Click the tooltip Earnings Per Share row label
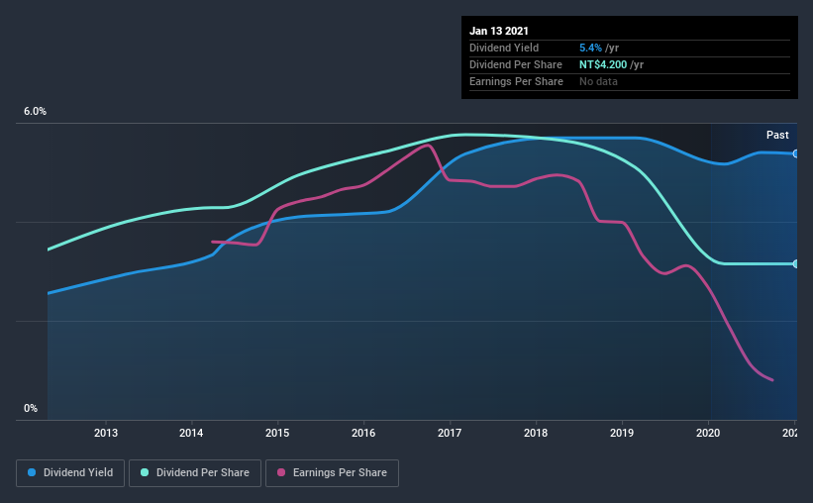This screenshot has height=503, width=813. (x=516, y=81)
